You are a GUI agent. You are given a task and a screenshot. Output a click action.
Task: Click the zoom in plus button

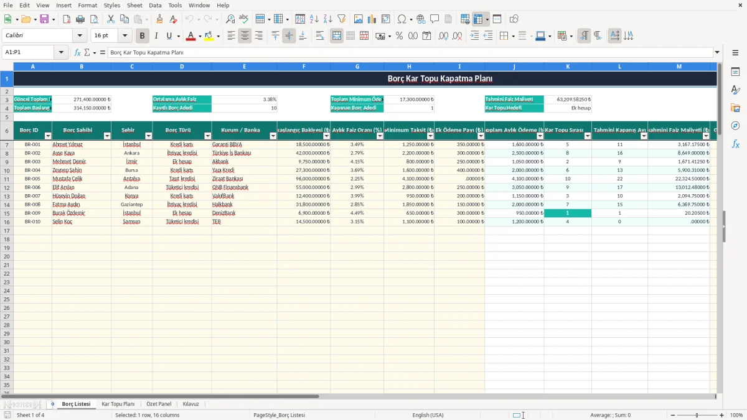721,415
